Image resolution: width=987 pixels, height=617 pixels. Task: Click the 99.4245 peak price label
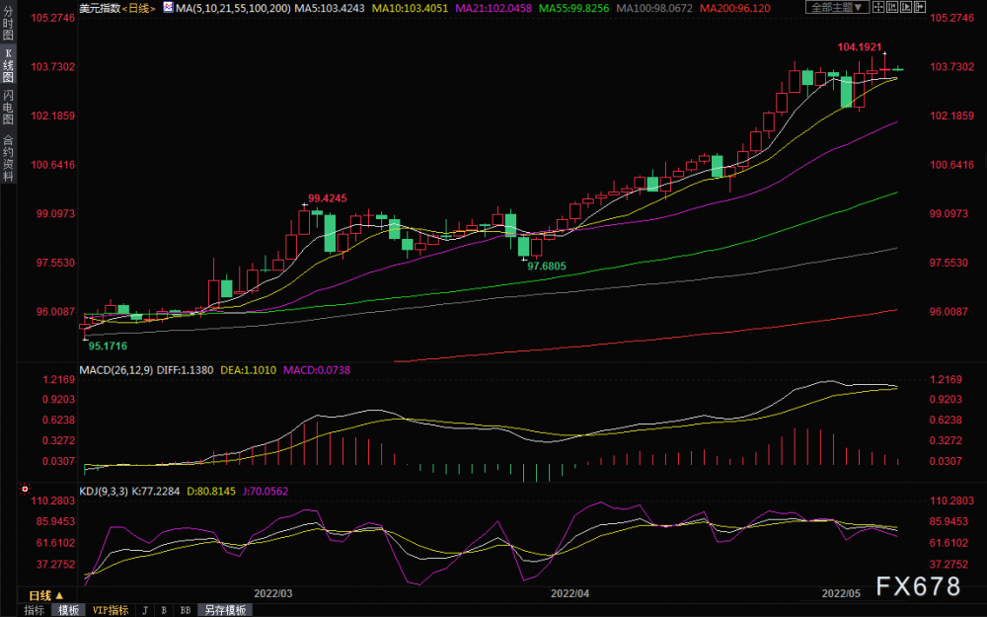328,198
